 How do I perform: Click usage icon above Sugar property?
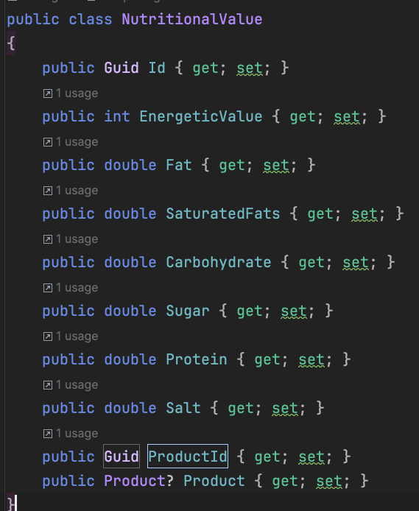tap(48, 288)
